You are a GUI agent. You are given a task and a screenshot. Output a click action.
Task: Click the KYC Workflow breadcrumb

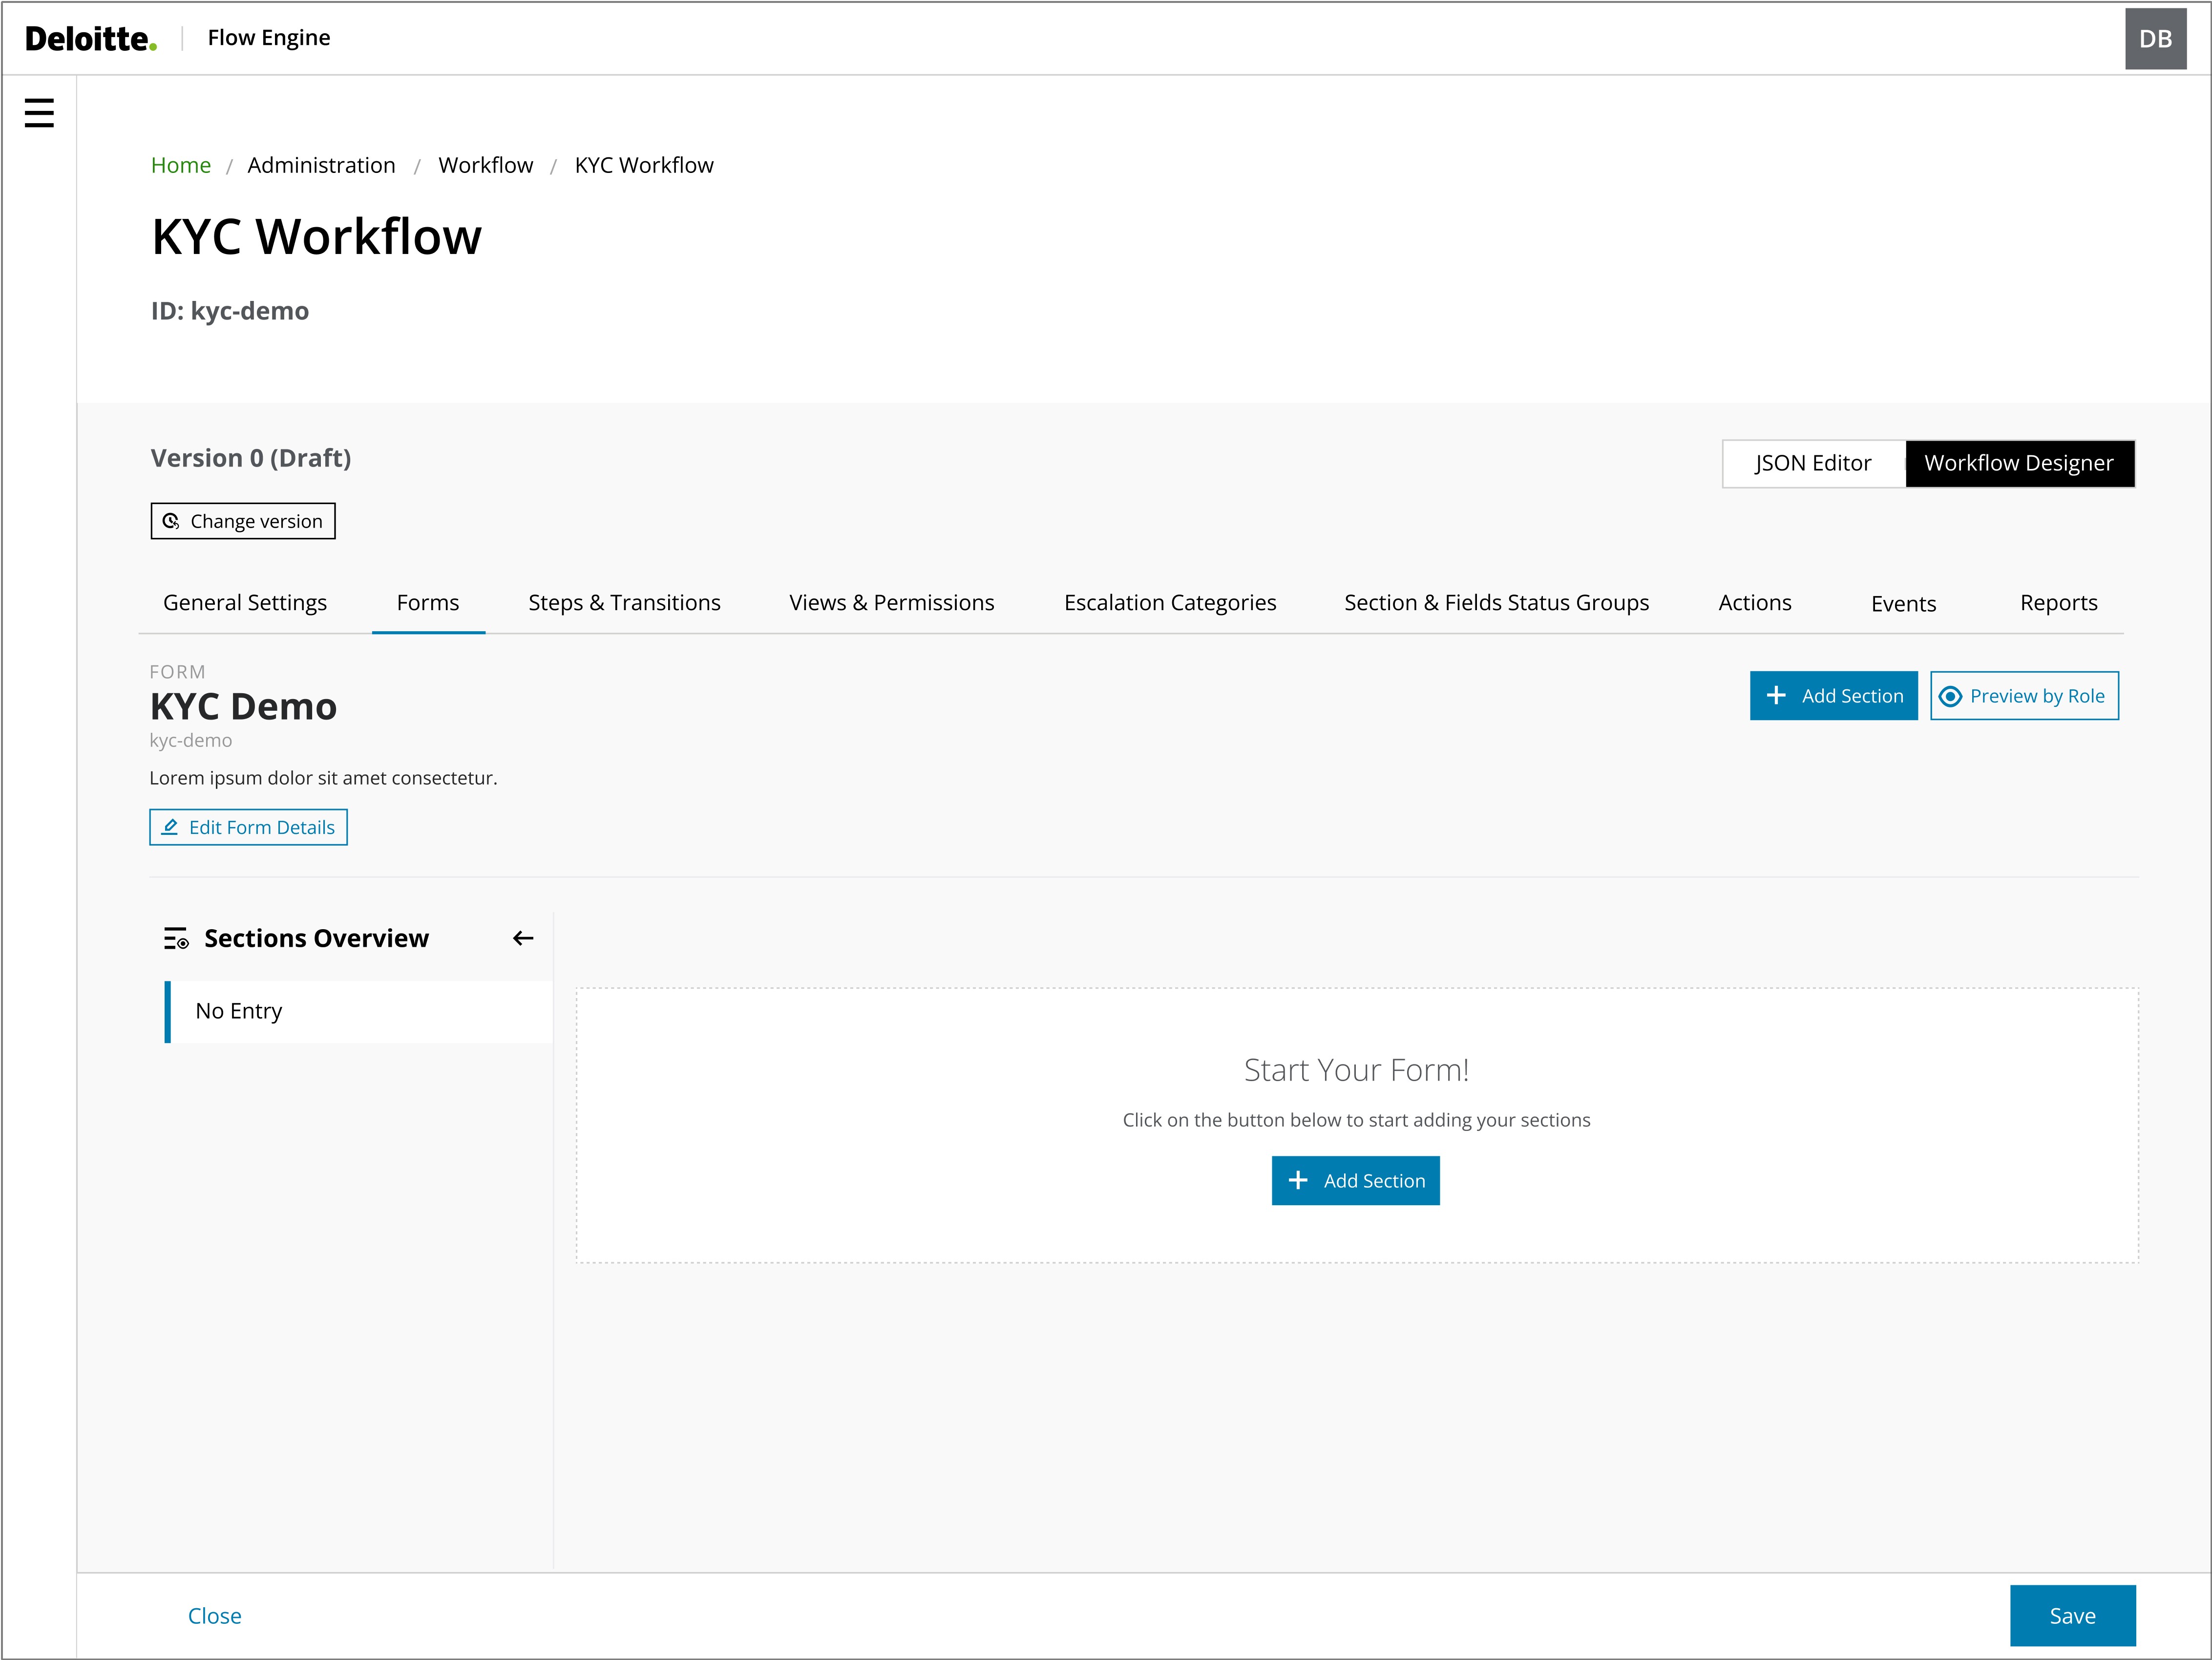(644, 165)
